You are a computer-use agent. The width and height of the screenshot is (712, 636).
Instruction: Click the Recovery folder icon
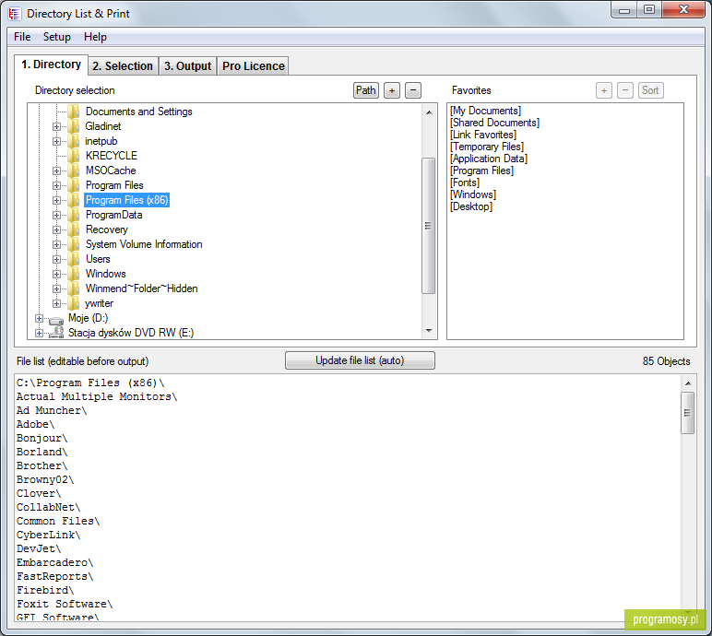[x=74, y=230]
